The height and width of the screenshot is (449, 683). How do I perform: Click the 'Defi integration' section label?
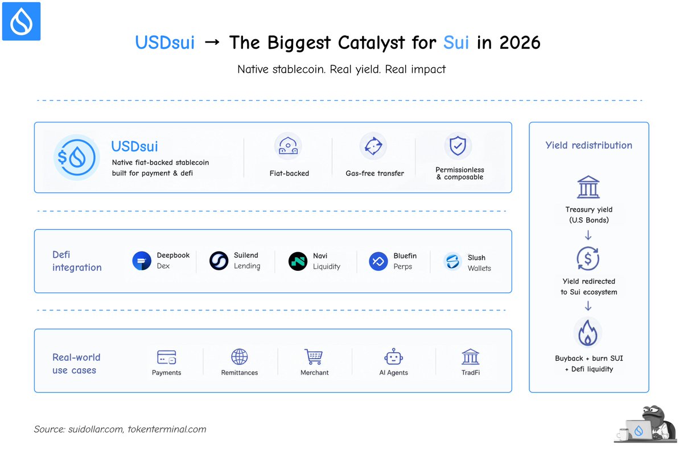click(x=77, y=261)
